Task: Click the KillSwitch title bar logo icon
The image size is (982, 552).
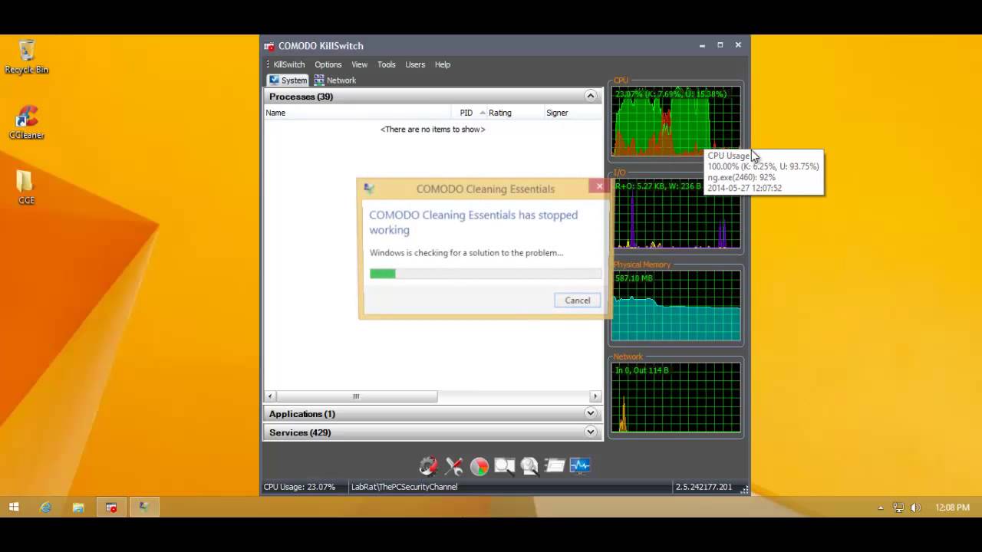Action: (269, 46)
